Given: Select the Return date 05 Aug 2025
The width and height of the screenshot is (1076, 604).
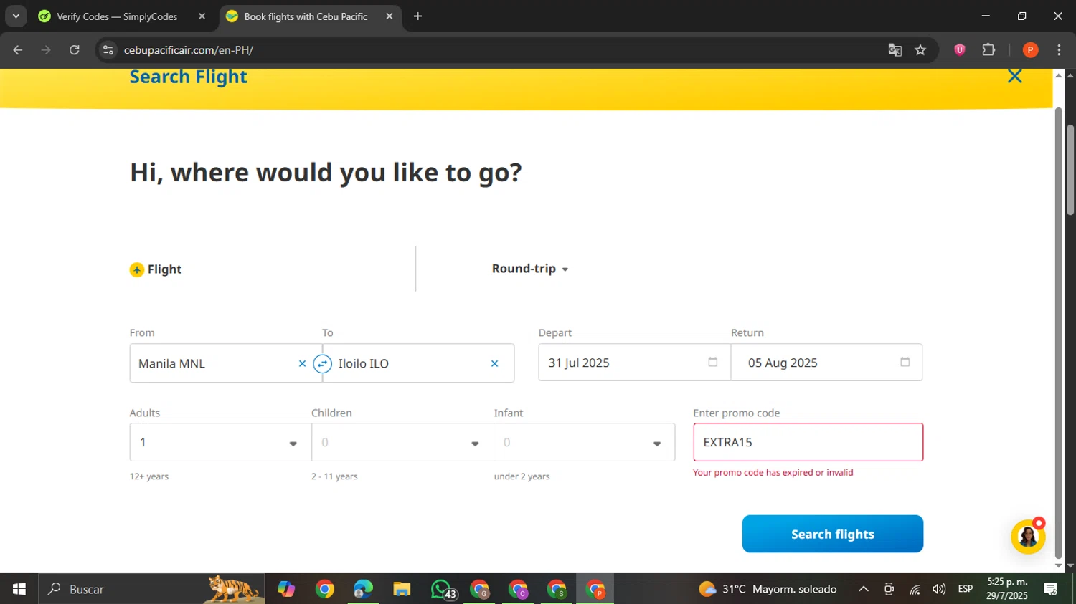Looking at the screenshot, I should click(826, 363).
